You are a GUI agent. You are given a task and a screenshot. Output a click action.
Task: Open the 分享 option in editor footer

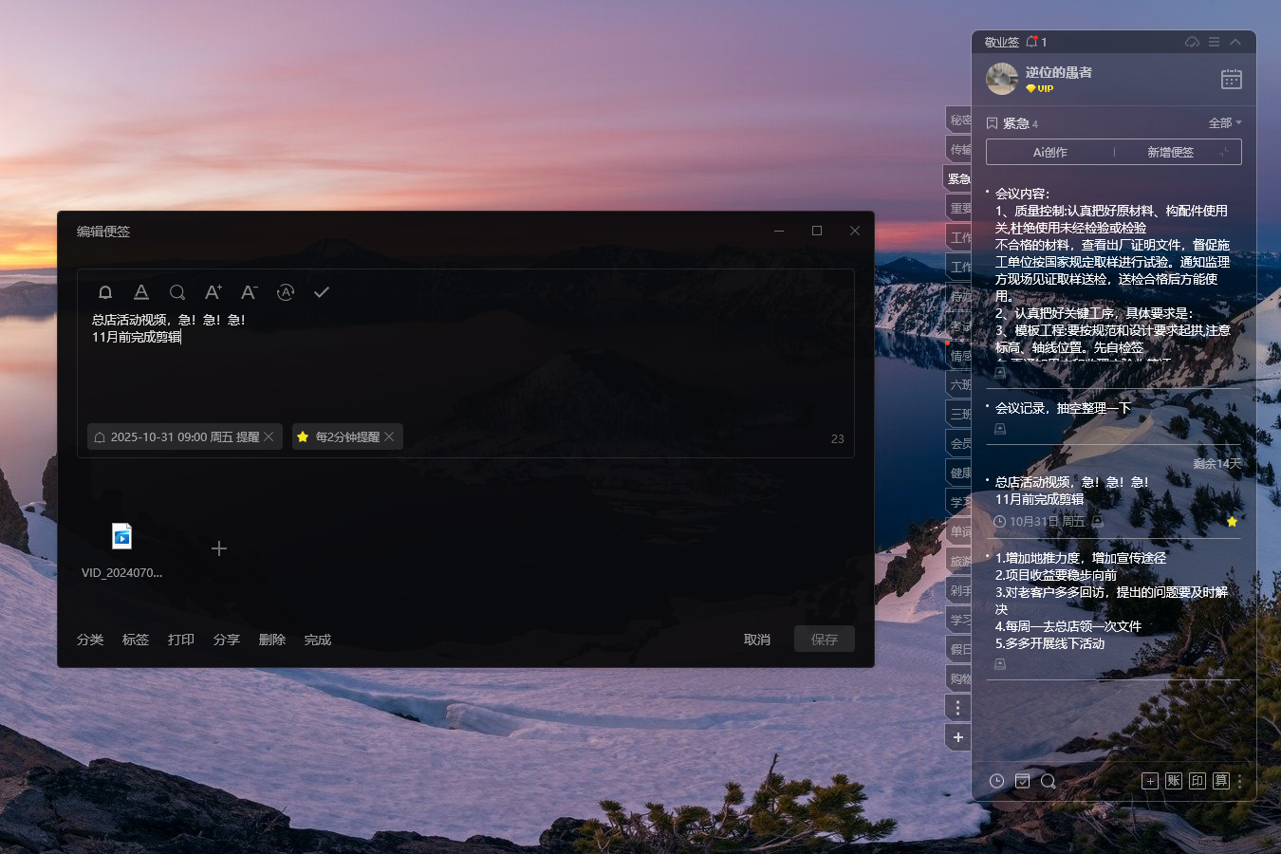[x=226, y=640]
